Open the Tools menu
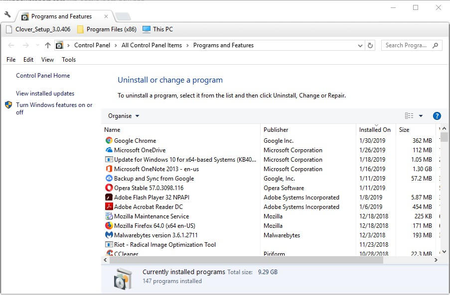 click(69, 60)
